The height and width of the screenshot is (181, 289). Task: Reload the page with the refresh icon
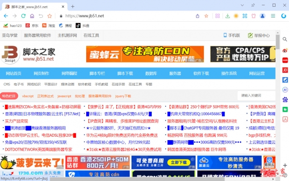[23, 16]
